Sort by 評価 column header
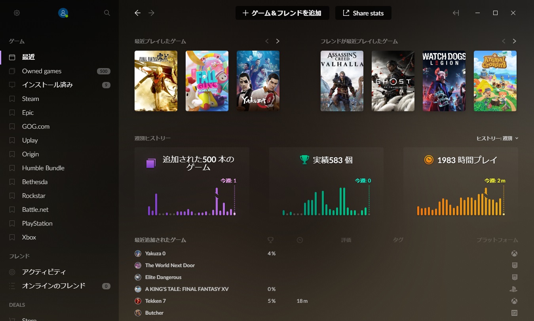534x321 pixels. [x=346, y=240]
